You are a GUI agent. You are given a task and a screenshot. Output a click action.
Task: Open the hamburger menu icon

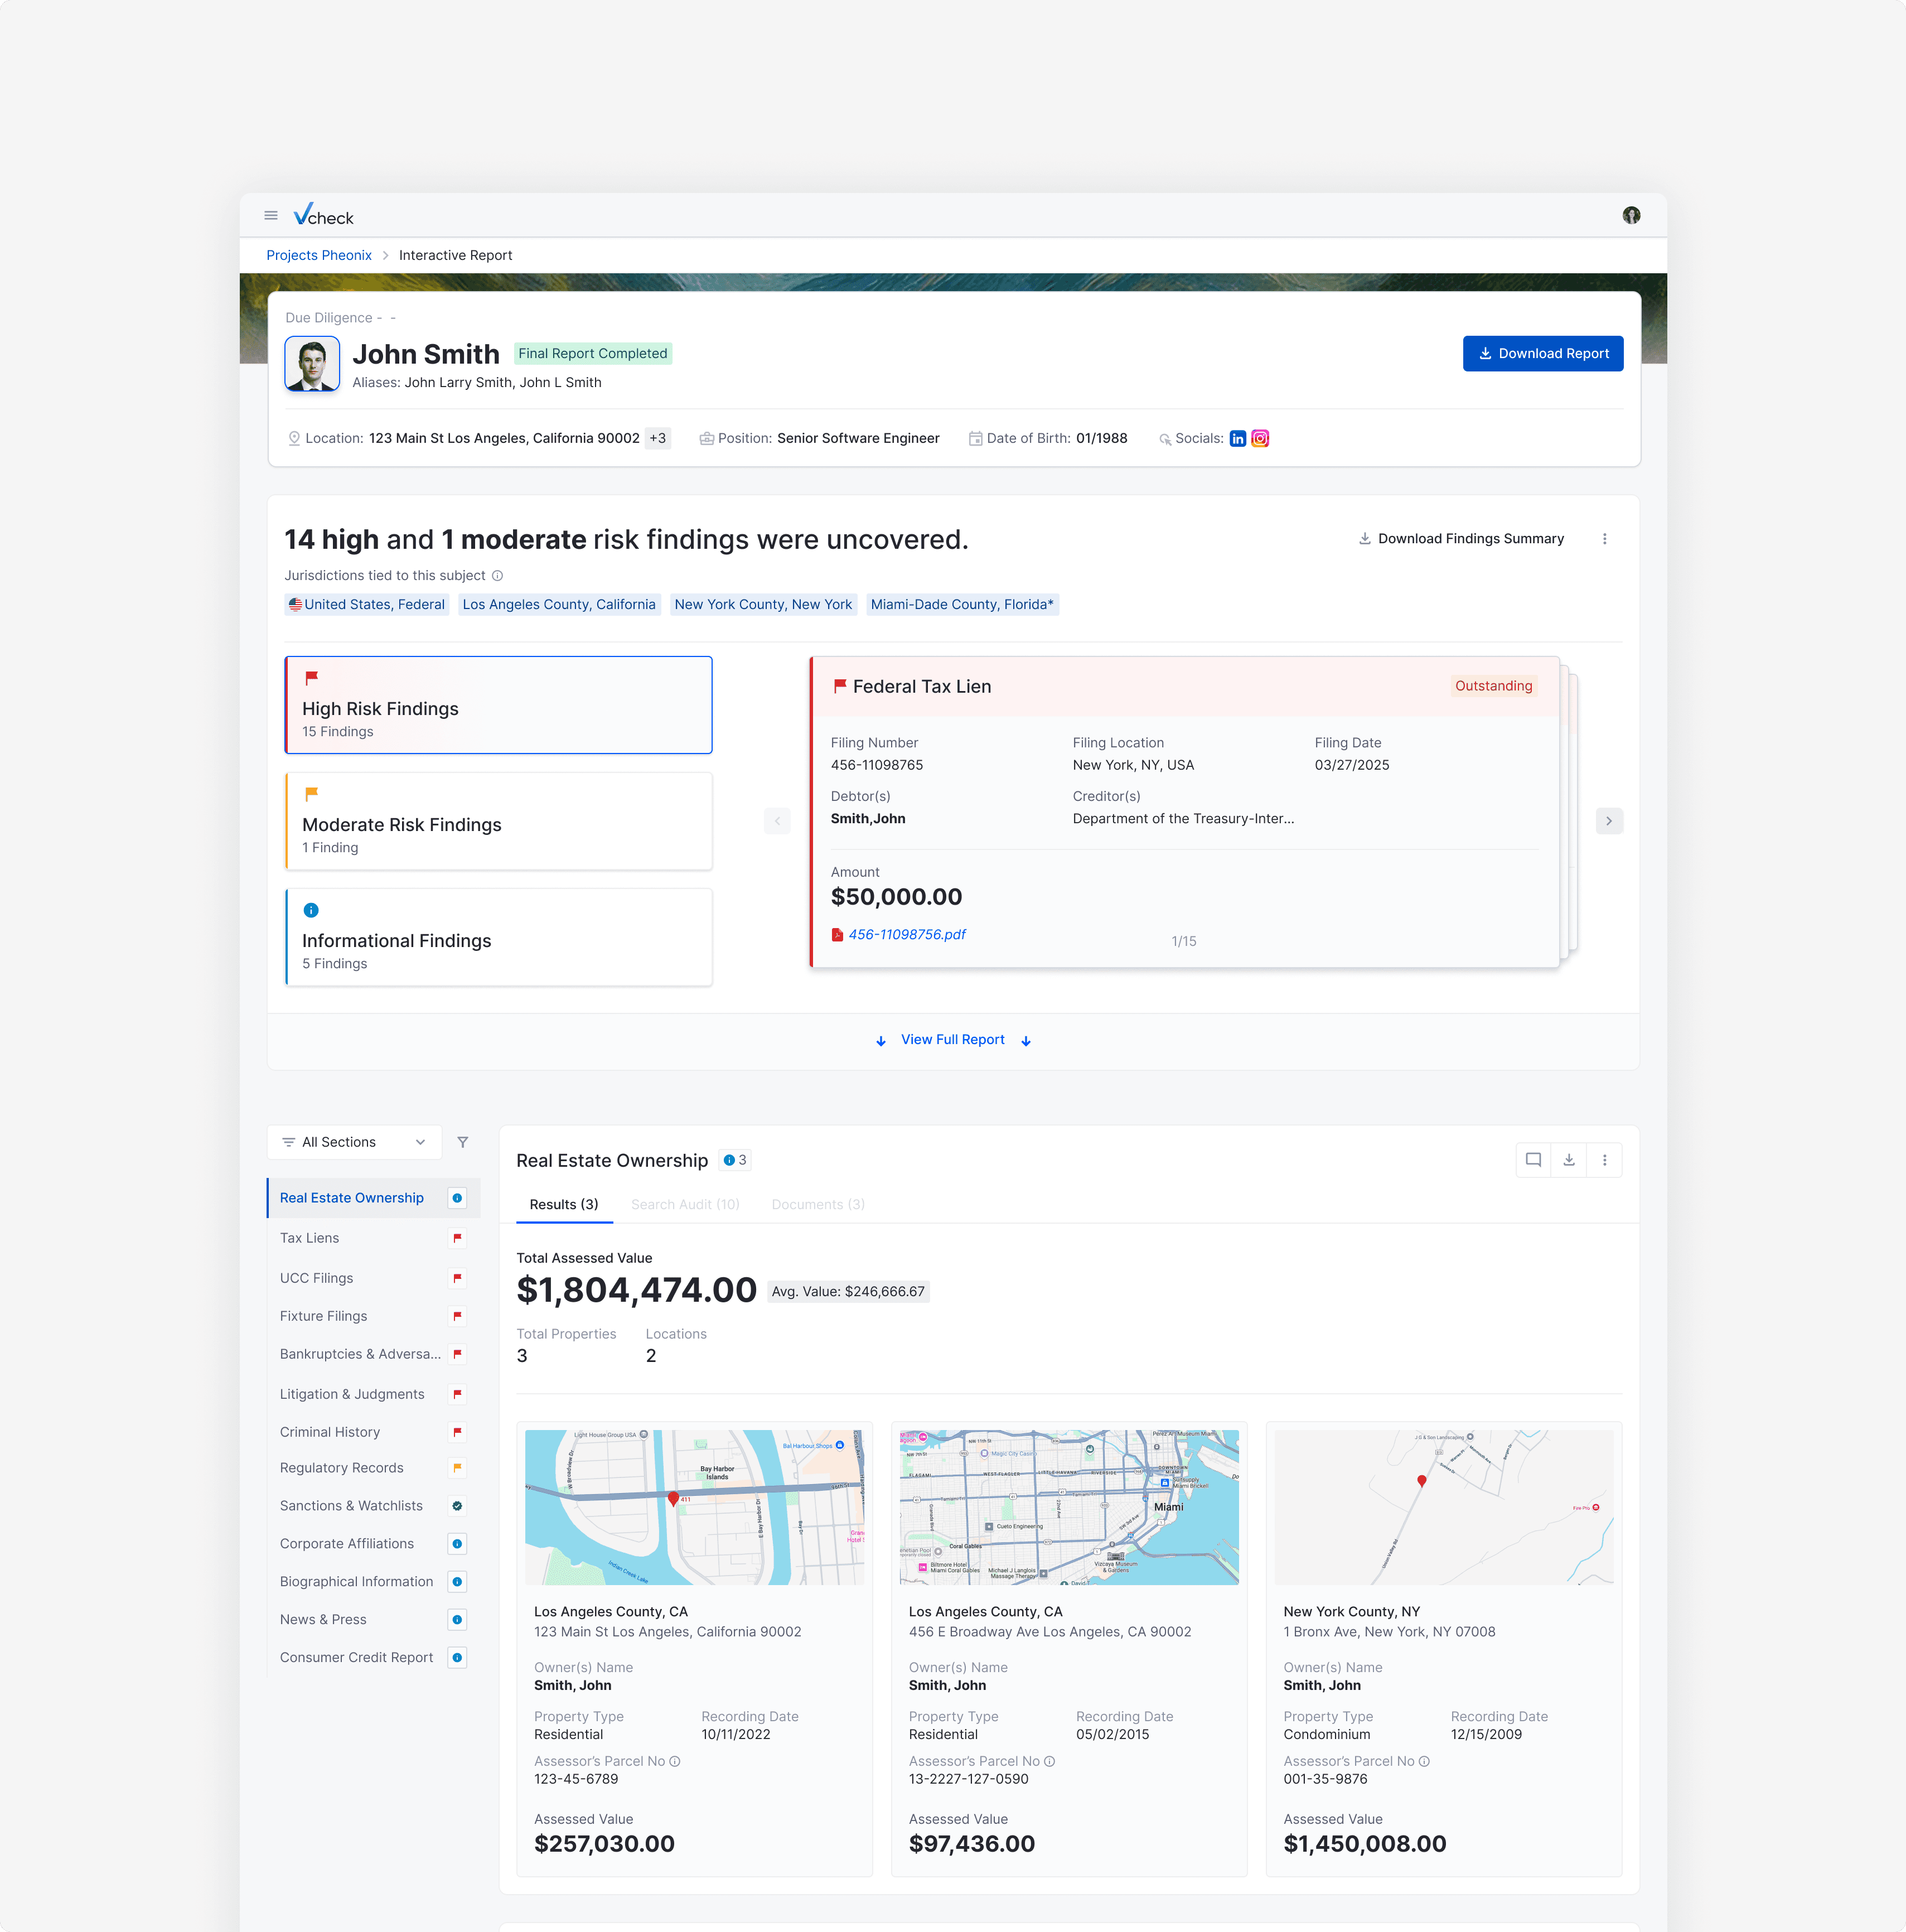click(x=270, y=216)
